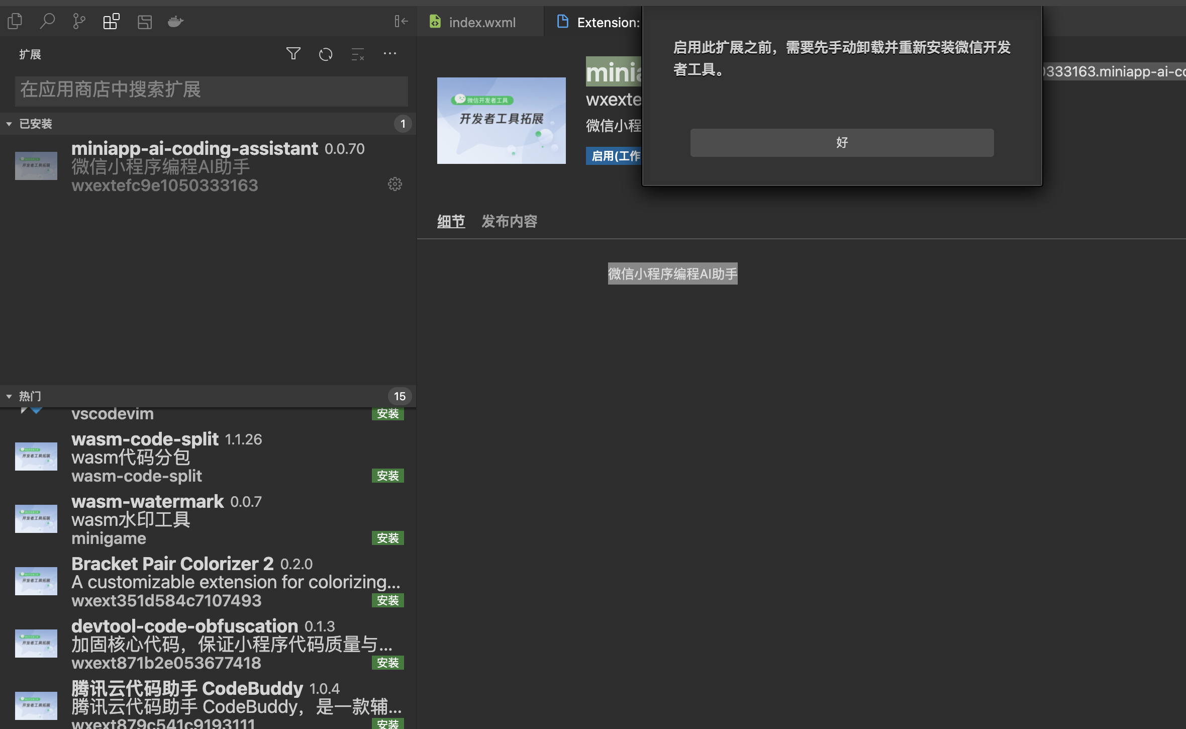This screenshot has height=729, width=1186.
Task: Click the wasm-watermark extension thumbnail
Action: pos(36,519)
